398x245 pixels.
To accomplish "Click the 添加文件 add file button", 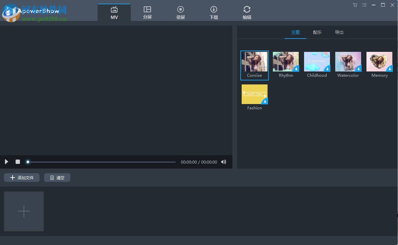I will [x=22, y=178].
